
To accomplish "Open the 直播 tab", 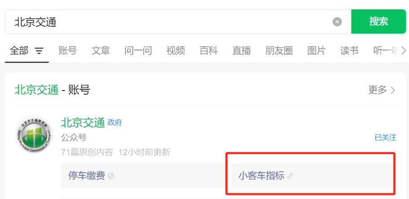I will [241, 51].
